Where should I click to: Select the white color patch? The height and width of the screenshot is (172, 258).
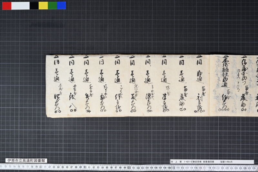pos(20,5)
